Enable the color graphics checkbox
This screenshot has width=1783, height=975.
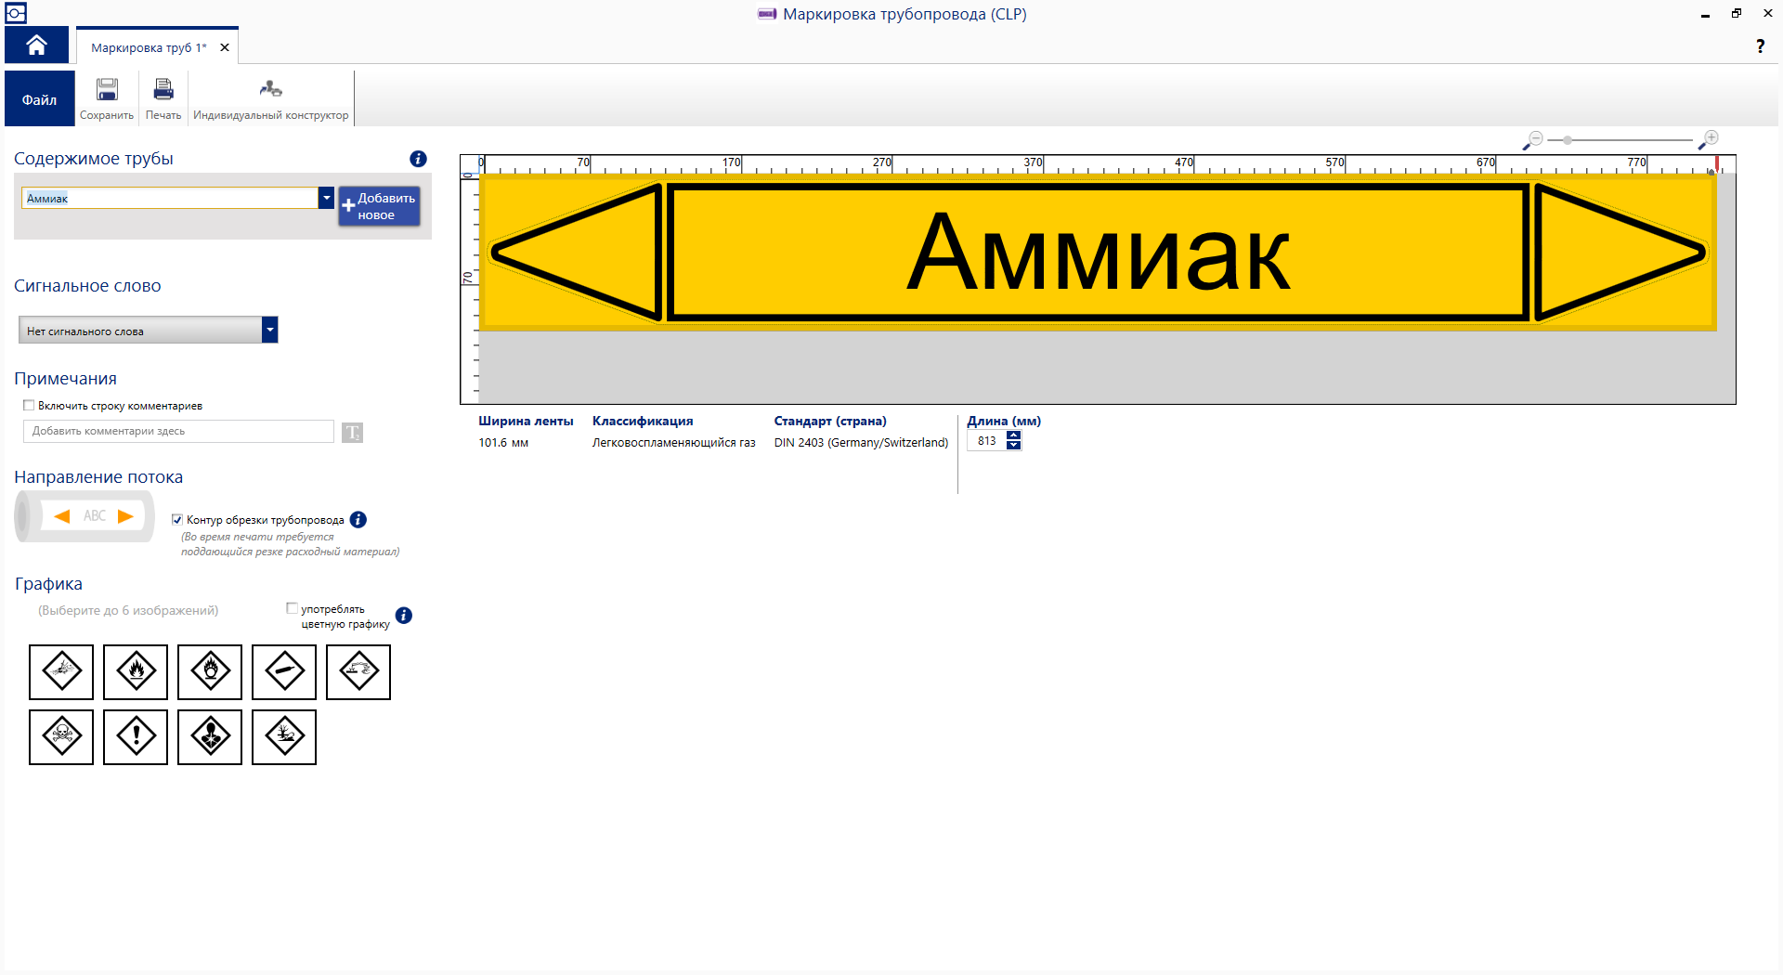(292, 609)
